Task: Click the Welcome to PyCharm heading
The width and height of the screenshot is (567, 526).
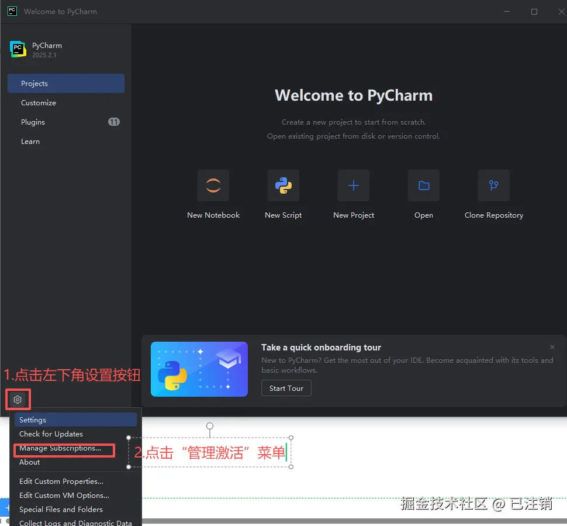Action: [353, 95]
